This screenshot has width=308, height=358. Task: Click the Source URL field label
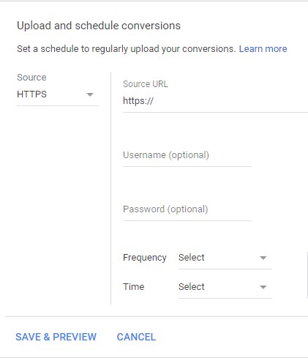pos(146,84)
